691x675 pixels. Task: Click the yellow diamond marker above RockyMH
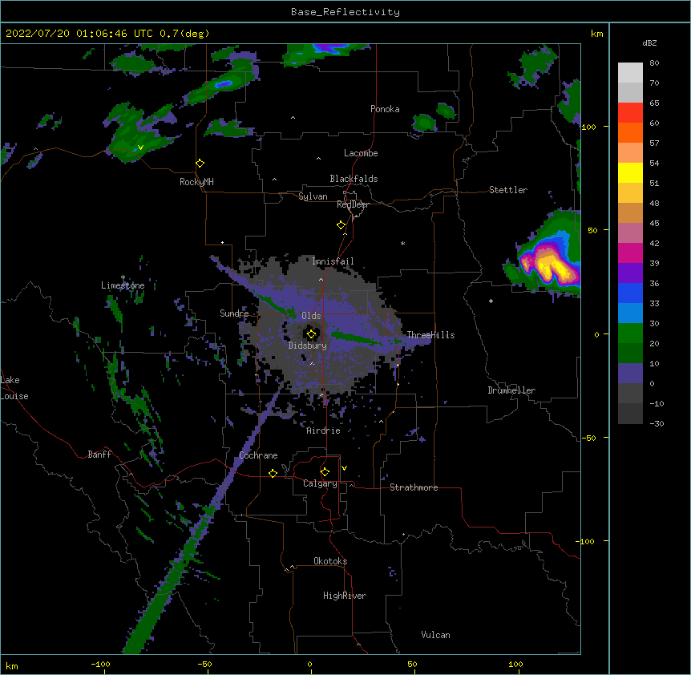pos(200,164)
